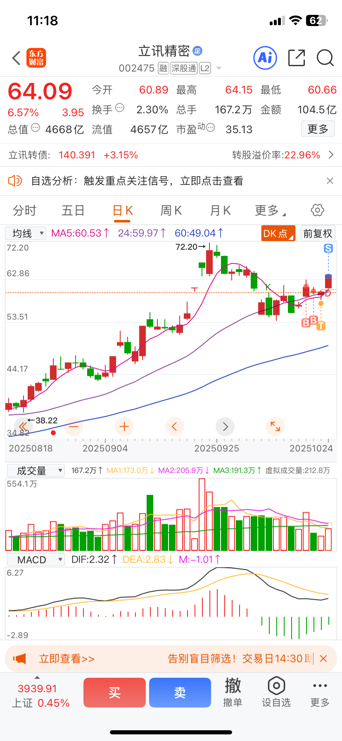Tap the orange T marker on chart
The width and height of the screenshot is (342, 741).
point(321,326)
